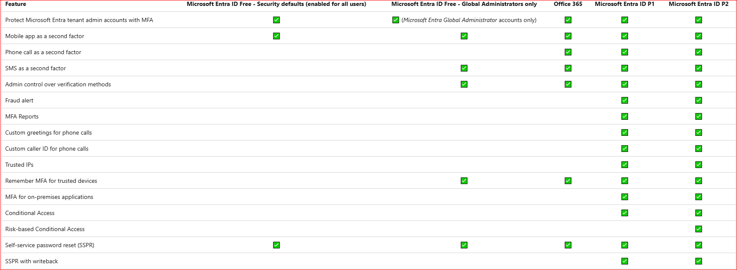Select the Custom greetings for phone calls label

pyautogui.click(x=48, y=132)
